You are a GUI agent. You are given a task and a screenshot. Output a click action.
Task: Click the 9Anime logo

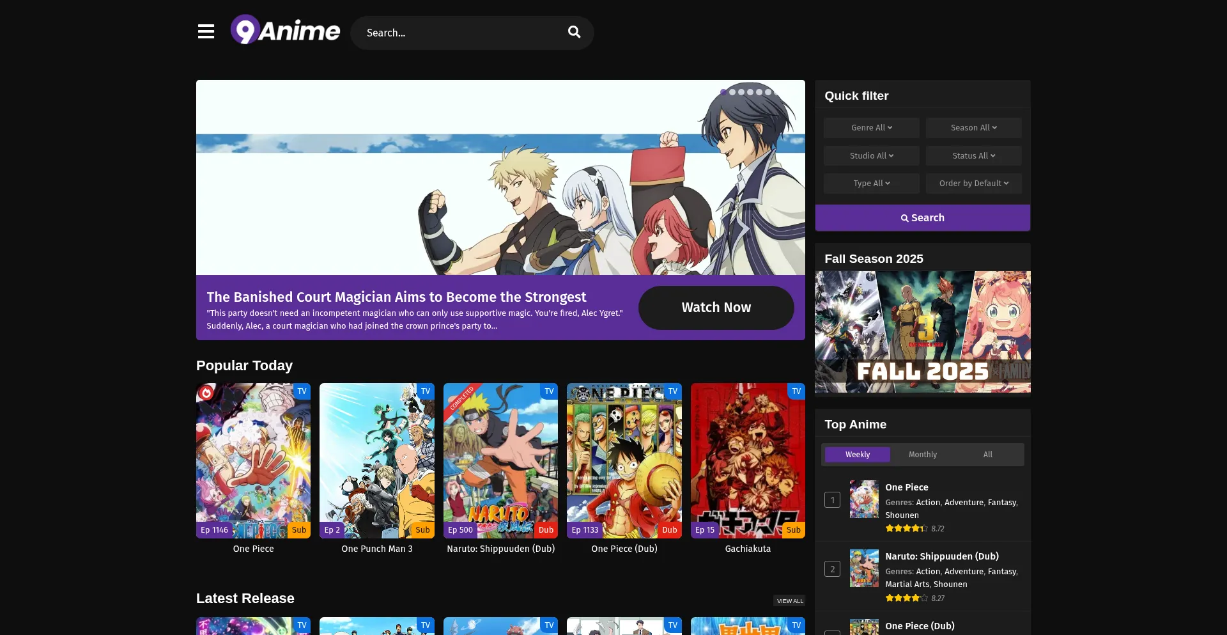point(286,30)
